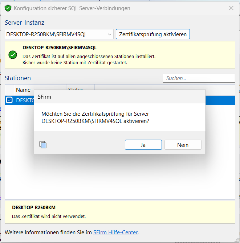Toggle the checkbox of the DESKTOP station row
240x243 pixels.
point(9,100)
